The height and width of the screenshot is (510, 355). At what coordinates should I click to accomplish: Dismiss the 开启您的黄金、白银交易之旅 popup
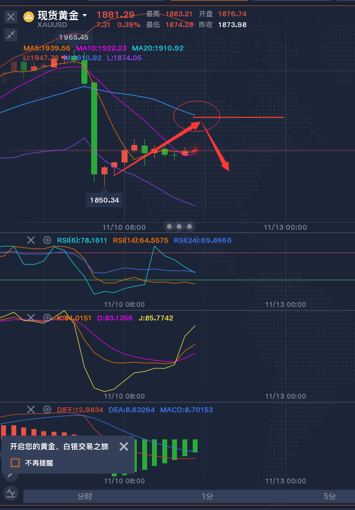click(124, 446)
